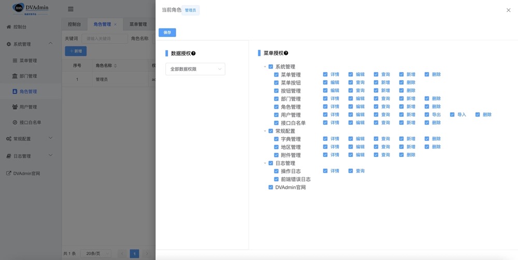
Task: Click the badge icon beside 角色管理 in sidebar
Action: pyautogui.click(x=15, y=92)
